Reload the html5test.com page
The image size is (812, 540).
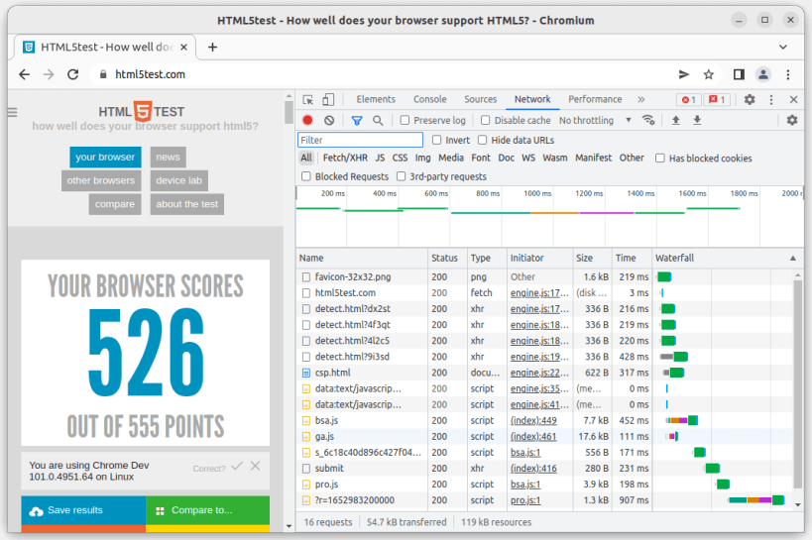[x=73, y=74]
